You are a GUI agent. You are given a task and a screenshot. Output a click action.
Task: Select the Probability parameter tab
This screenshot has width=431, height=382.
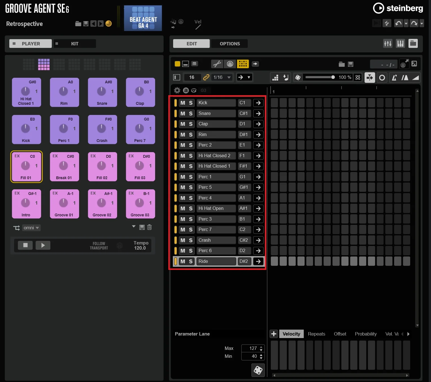pyautogui.click(x=366, y=334)
